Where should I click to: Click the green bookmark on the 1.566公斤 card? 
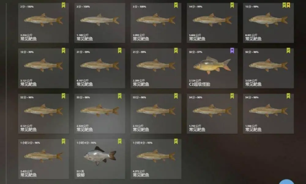click(288, 96)
